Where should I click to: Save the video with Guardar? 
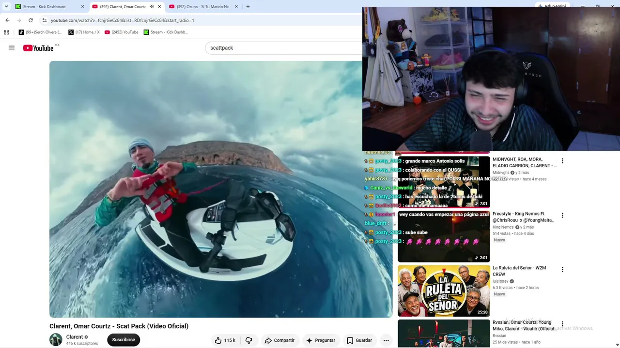click(x=359, y=340)
